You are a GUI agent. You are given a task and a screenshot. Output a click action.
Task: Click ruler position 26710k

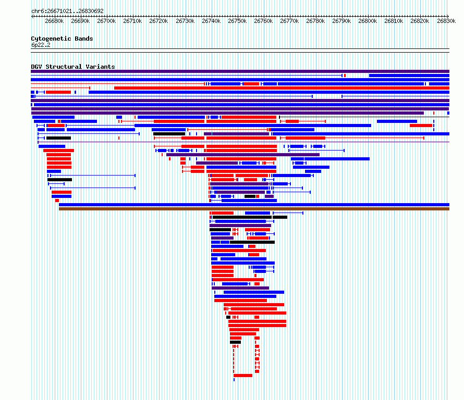click(x=132, y=21)
